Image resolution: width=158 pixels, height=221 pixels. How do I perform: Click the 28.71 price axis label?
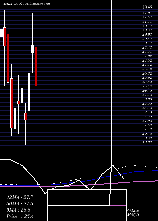click(x=147, y=47)
